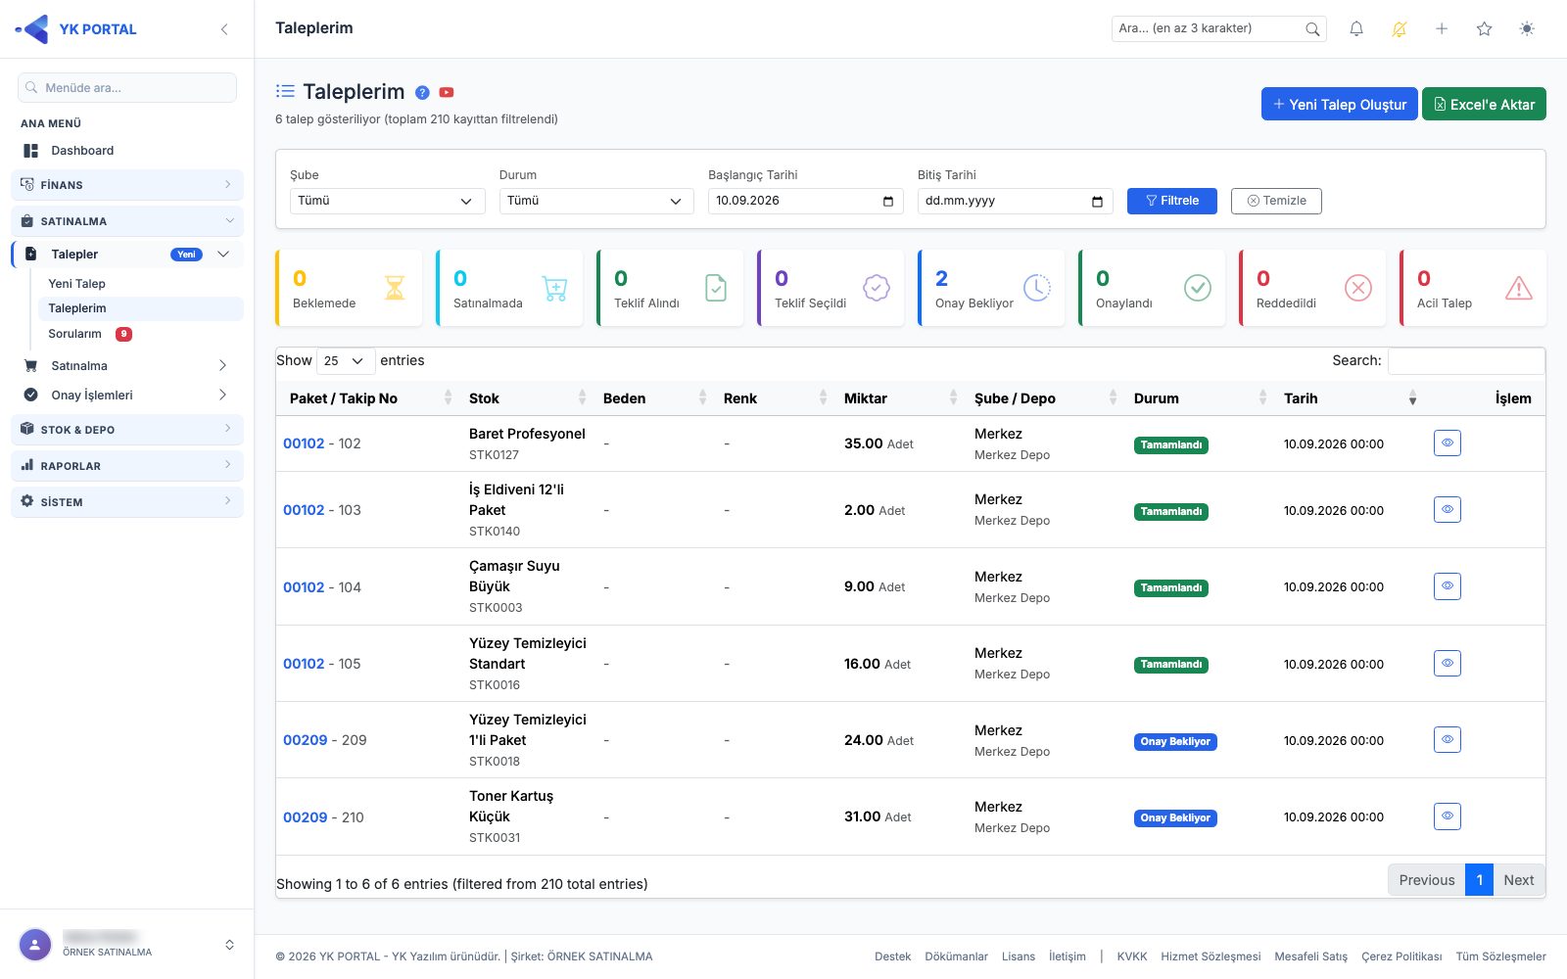The height and width of the screenshot is (979, 1567).
Task: Click the Beklemede hourglass card
Action: pos(349,288)
